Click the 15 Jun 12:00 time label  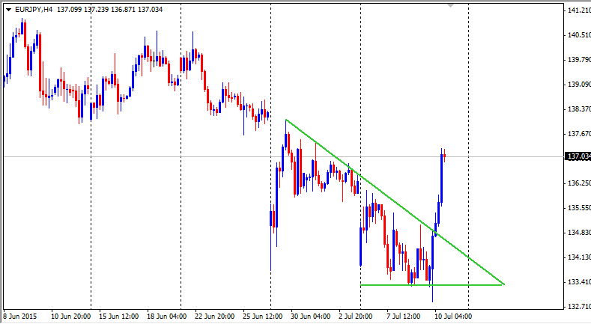point(119,316)
